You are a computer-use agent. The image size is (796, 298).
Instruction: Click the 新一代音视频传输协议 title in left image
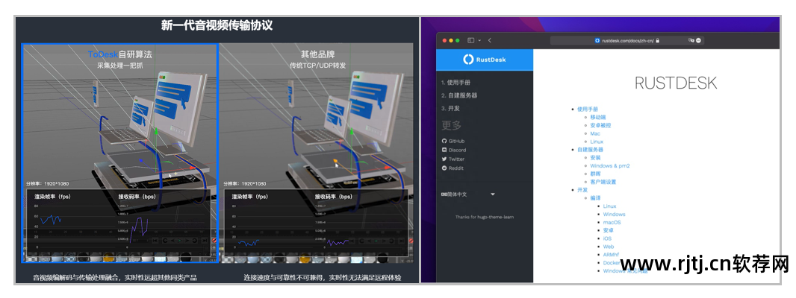click(x=217, y=25)
